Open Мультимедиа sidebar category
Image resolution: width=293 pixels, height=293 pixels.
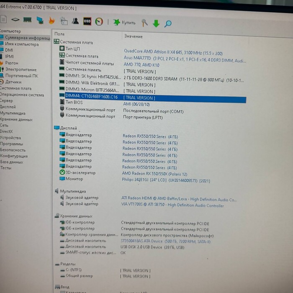(13, 113)
